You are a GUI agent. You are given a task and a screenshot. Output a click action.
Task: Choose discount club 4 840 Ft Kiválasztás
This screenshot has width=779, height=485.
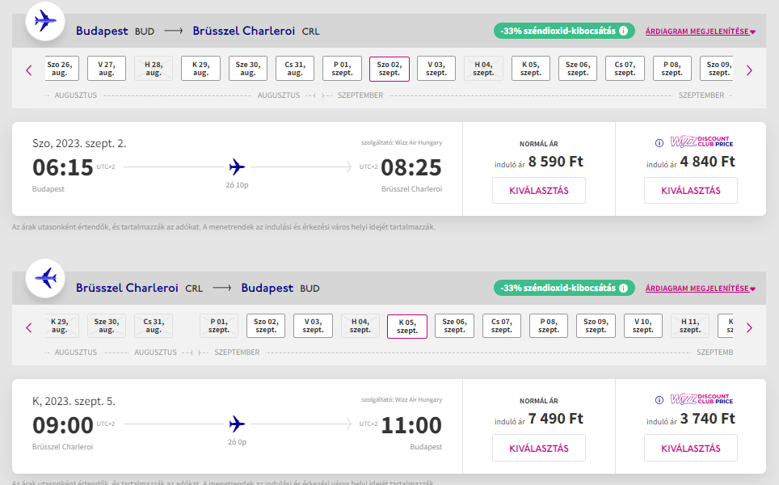(x=691, y=190)
